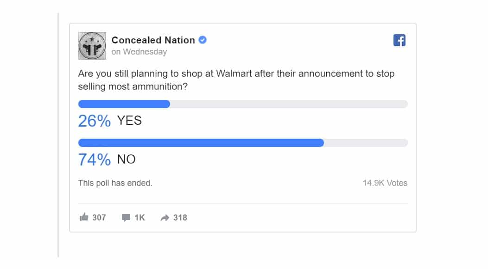Click the "This poll has ended" notice

click(x=115, y=183)
